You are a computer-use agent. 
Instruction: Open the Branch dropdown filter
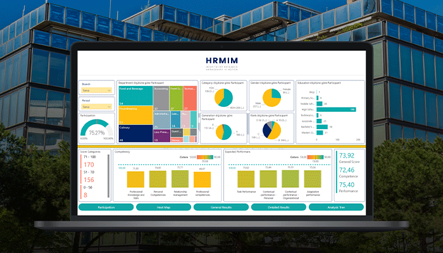(97, 91)
